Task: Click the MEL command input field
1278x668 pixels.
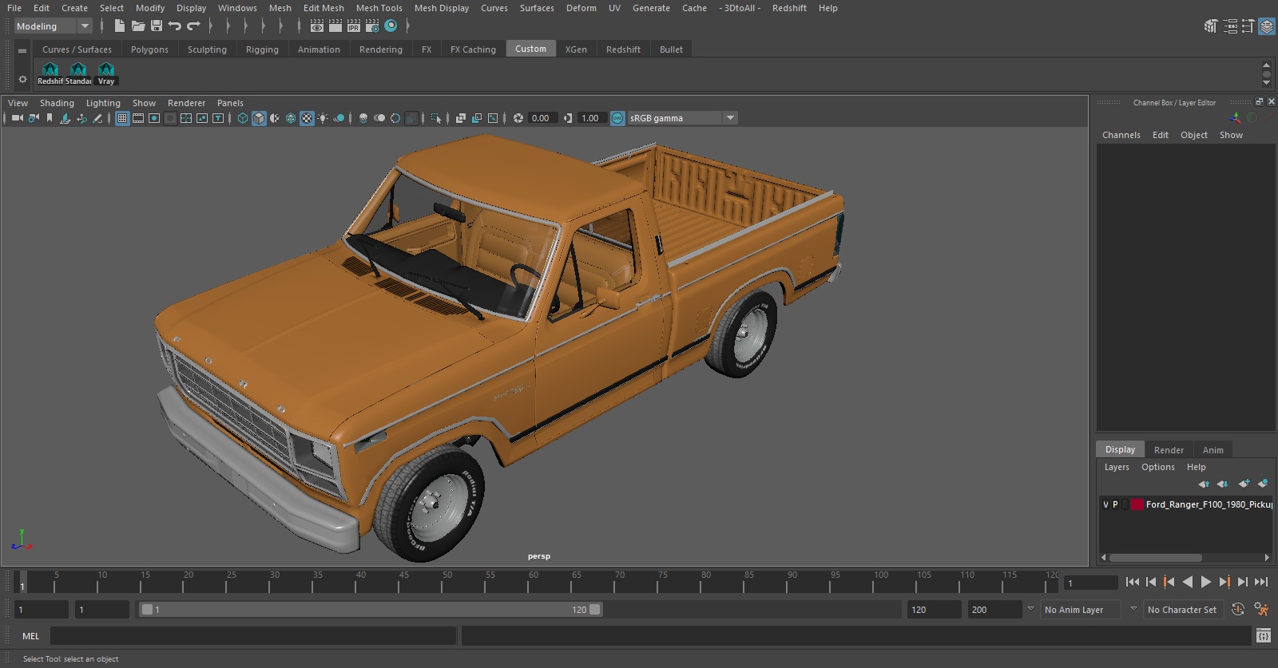Action: 253,636
